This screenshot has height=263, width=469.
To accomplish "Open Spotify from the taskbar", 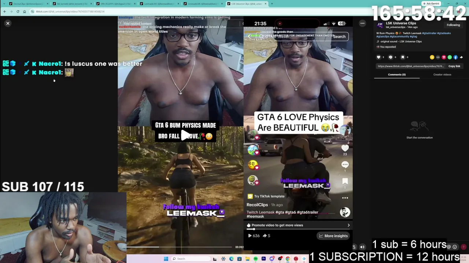I will pos(255,259).
